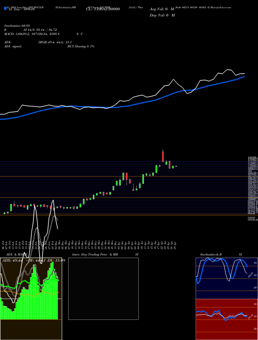This screenshot has height=340, width=258.
Task: Click the 'Intra Day Trading Price & MR' title
Action: pos(95,254)
